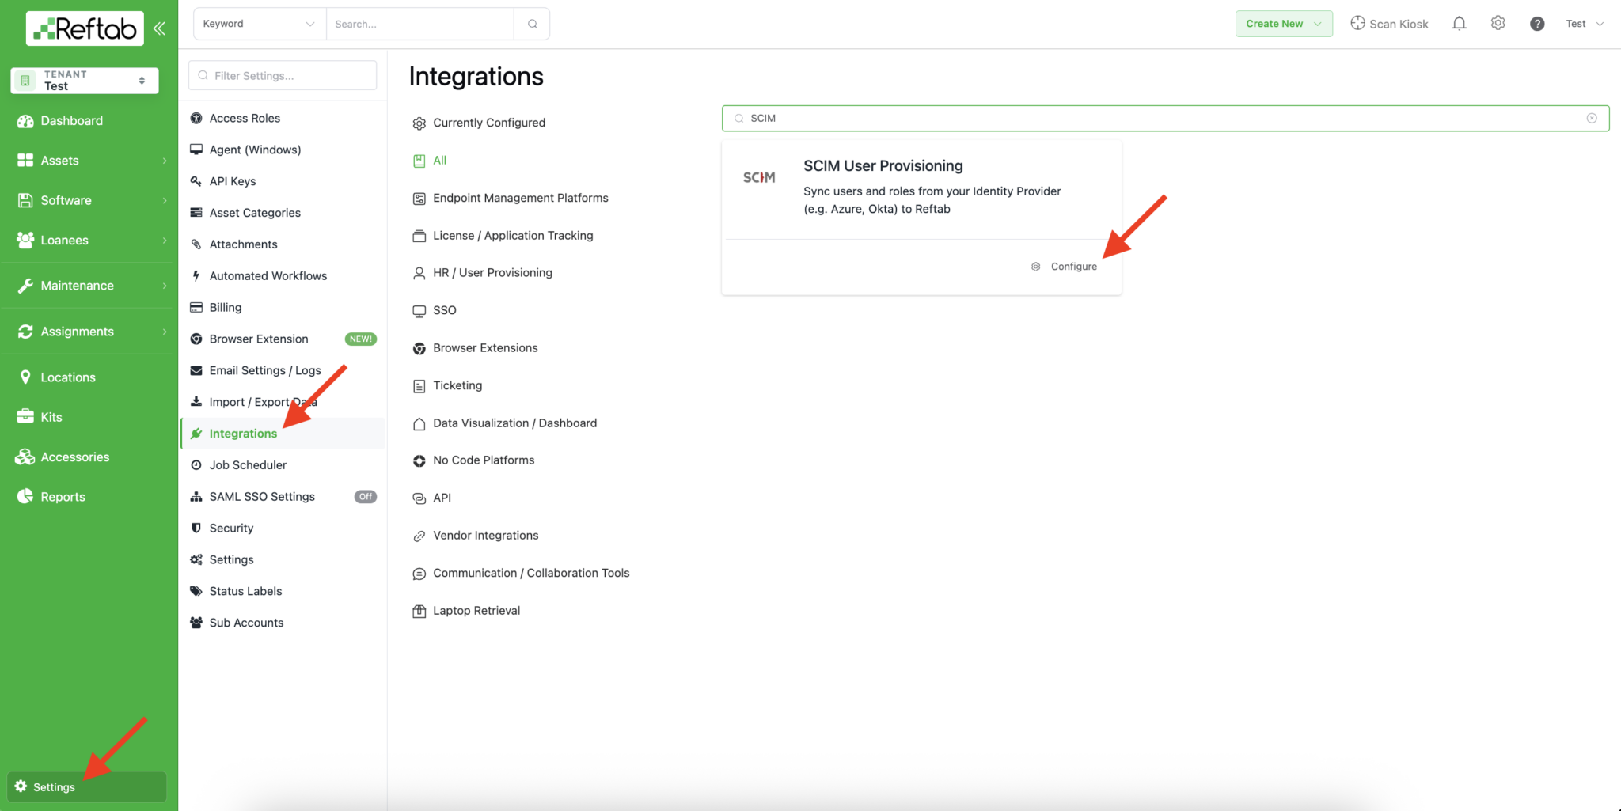Open Settings item in settings list
This screenshot has width=1621, height=811.
click(x=283, y=559)
